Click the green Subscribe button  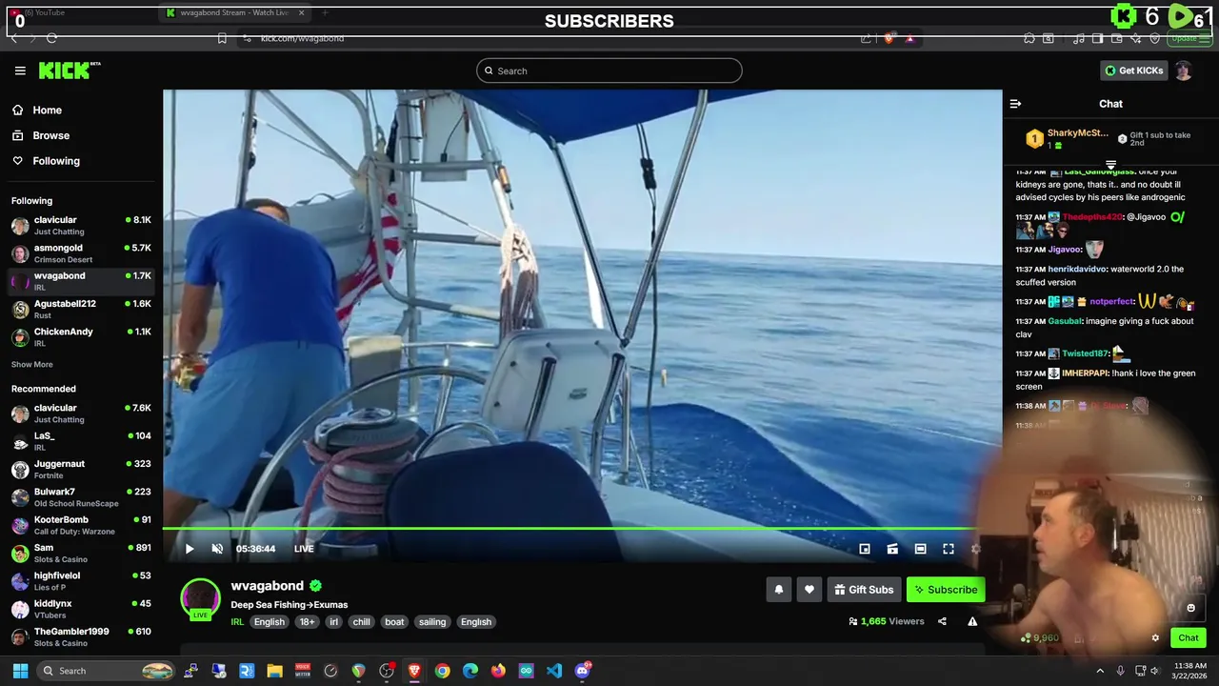(x=946, y=590)
